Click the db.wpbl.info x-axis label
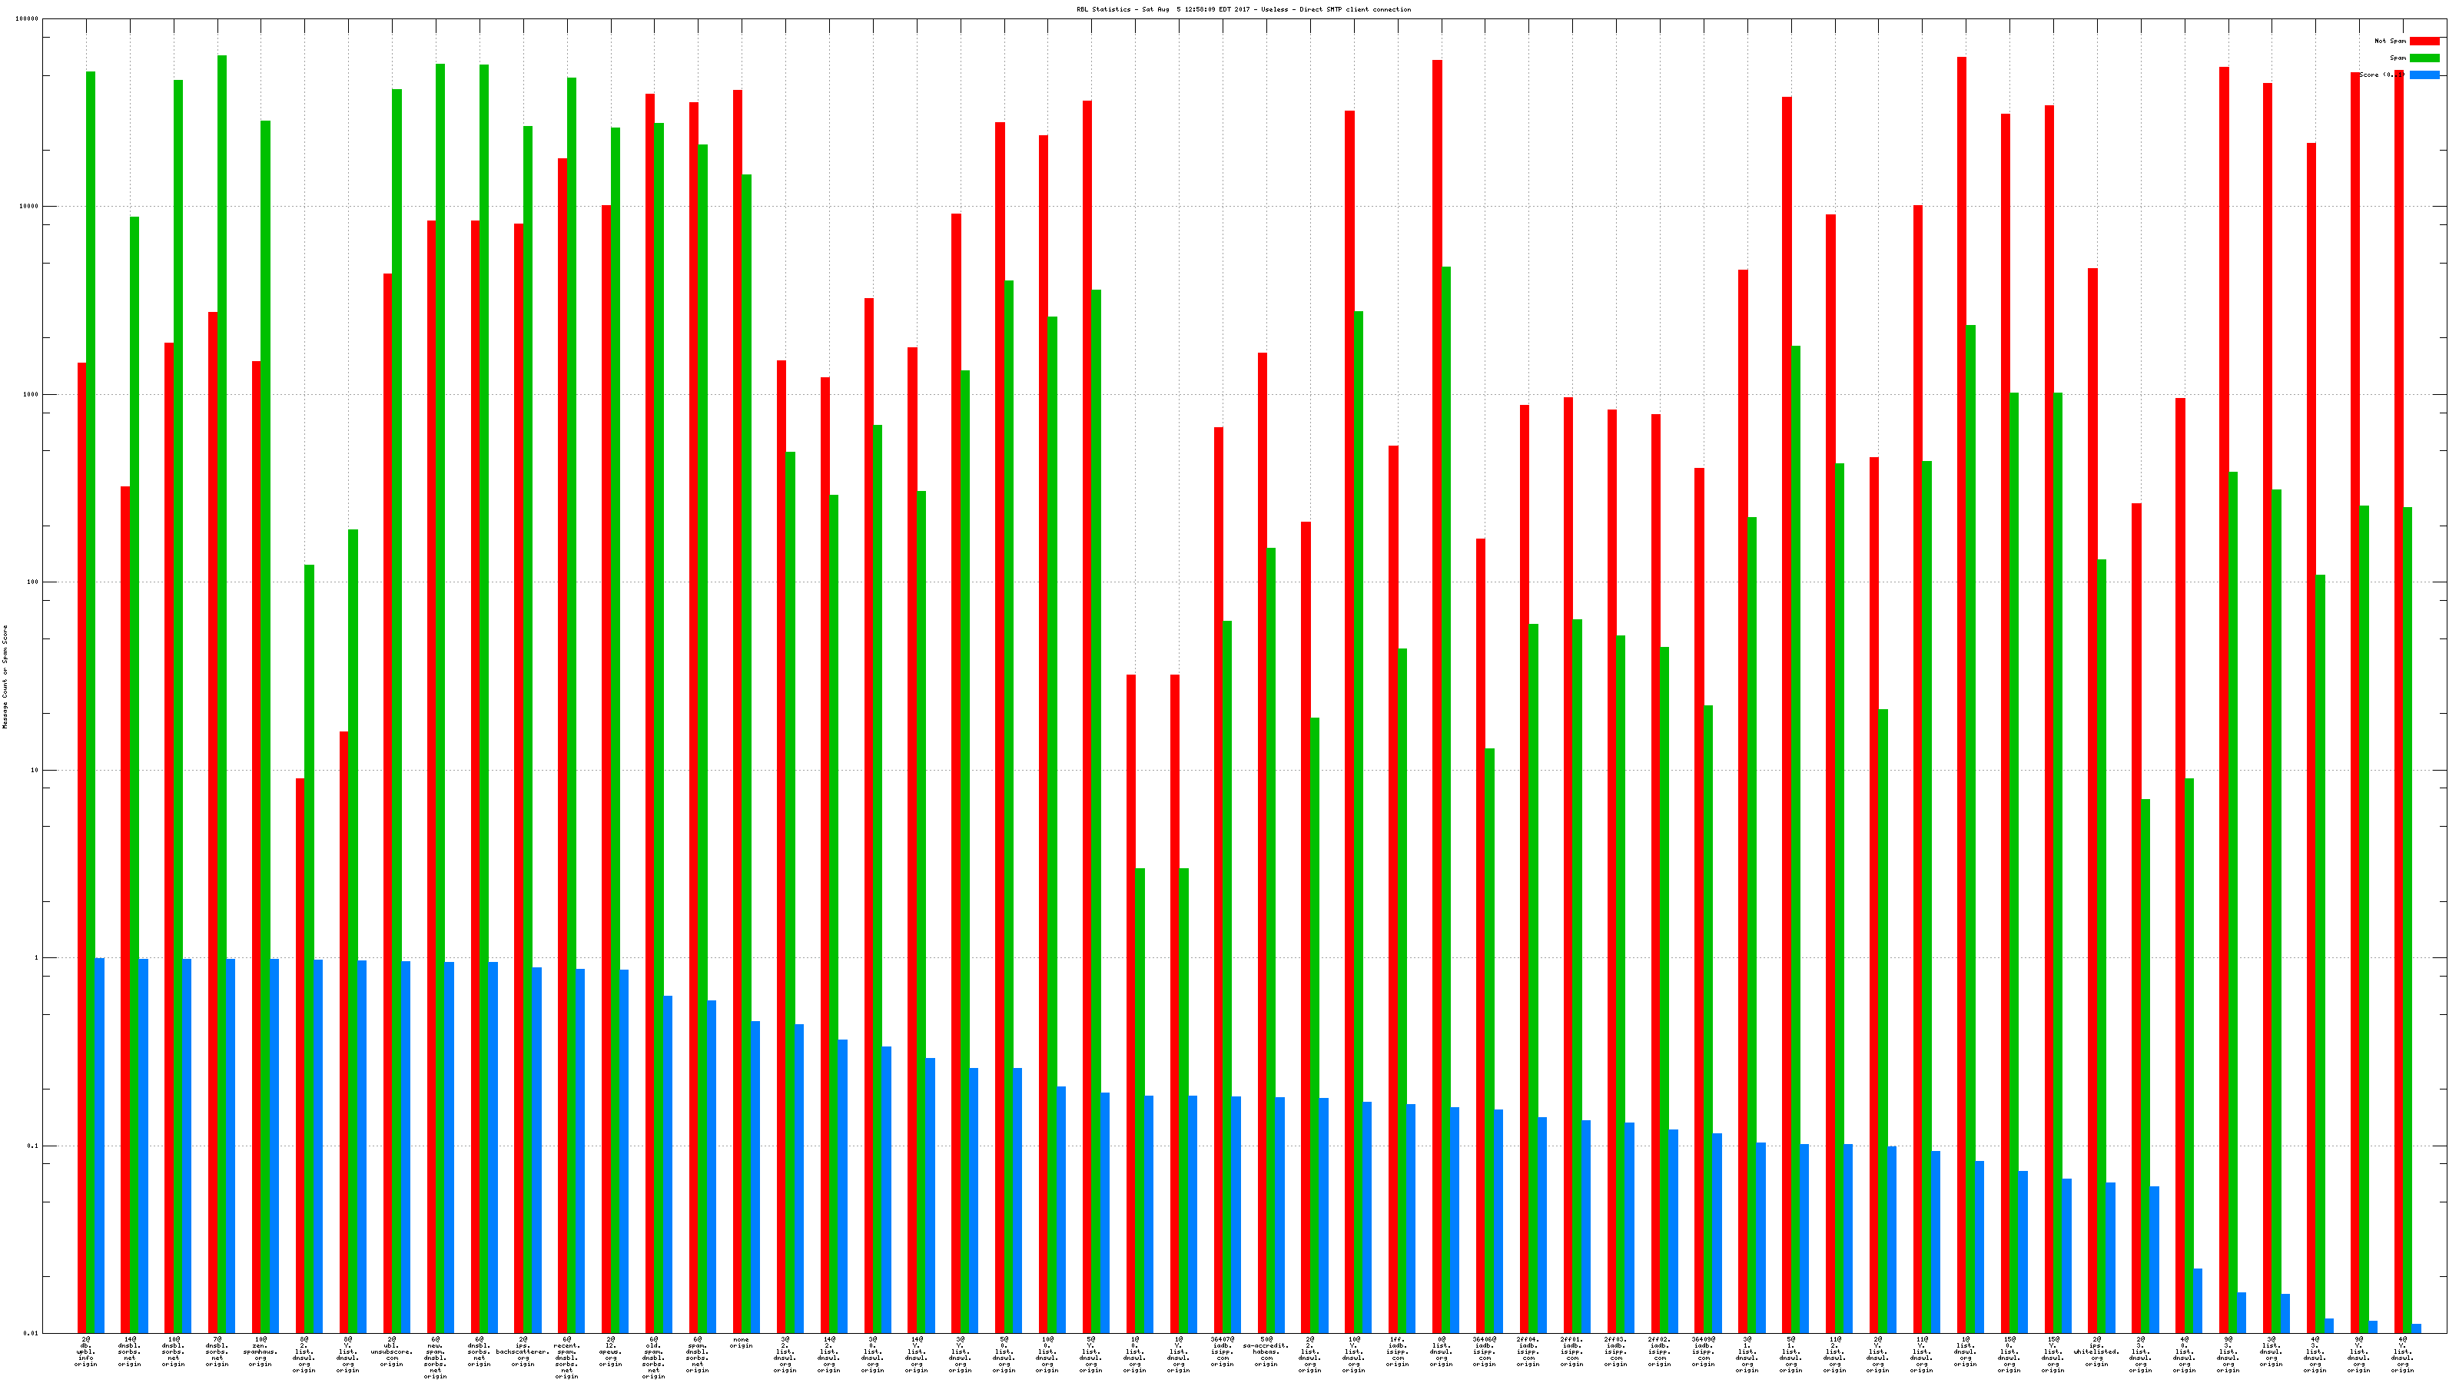Screen dimensions: 2459x1383 pos(86,1351)
